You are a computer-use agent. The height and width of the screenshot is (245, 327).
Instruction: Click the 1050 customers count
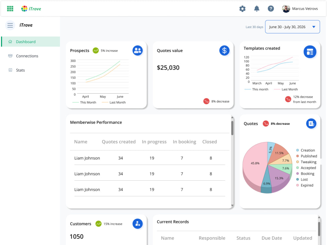pyautogui.click(x=77, y=237)
